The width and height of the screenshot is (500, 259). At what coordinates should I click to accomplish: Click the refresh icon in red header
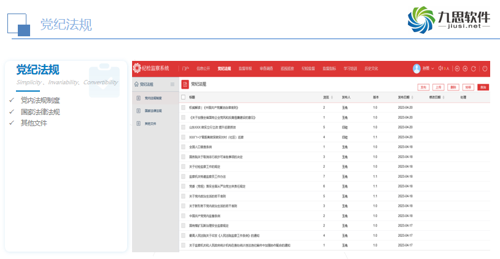click(473, 68)
